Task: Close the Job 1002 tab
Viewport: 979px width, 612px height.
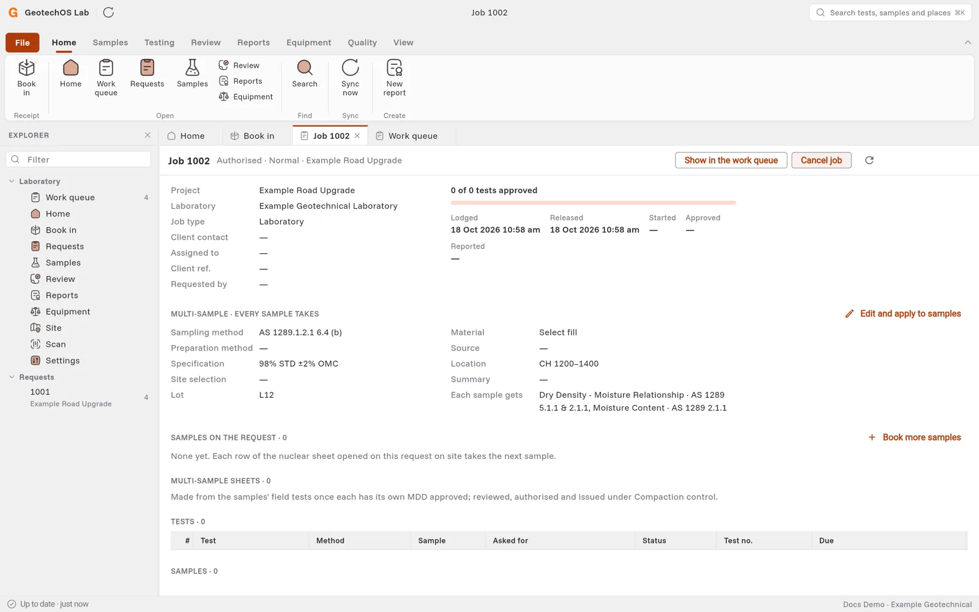Action: point(357,136)
